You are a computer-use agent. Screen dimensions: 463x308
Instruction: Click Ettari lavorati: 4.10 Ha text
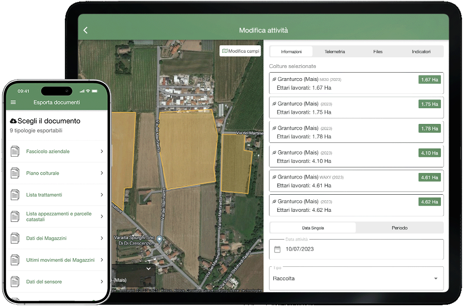click(304, 161)
